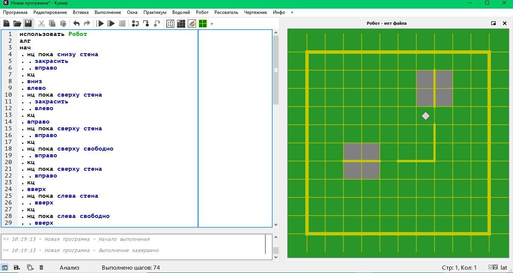Click the code editor scrollbar thumb

coord(276,70)
